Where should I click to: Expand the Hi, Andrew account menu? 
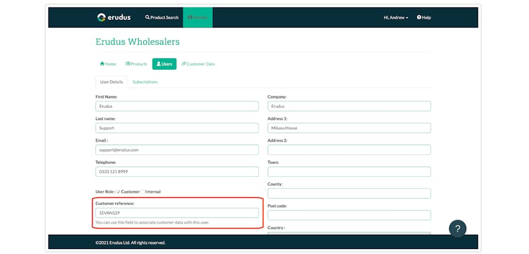[x=396, y=17]
